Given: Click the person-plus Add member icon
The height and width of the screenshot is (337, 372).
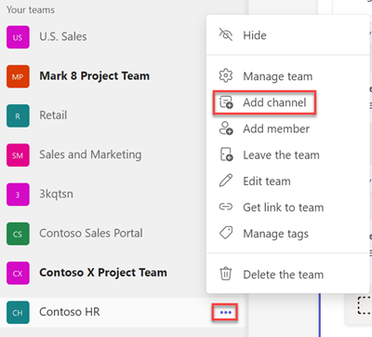Looking at the screenshot, I should coord(226,128).
